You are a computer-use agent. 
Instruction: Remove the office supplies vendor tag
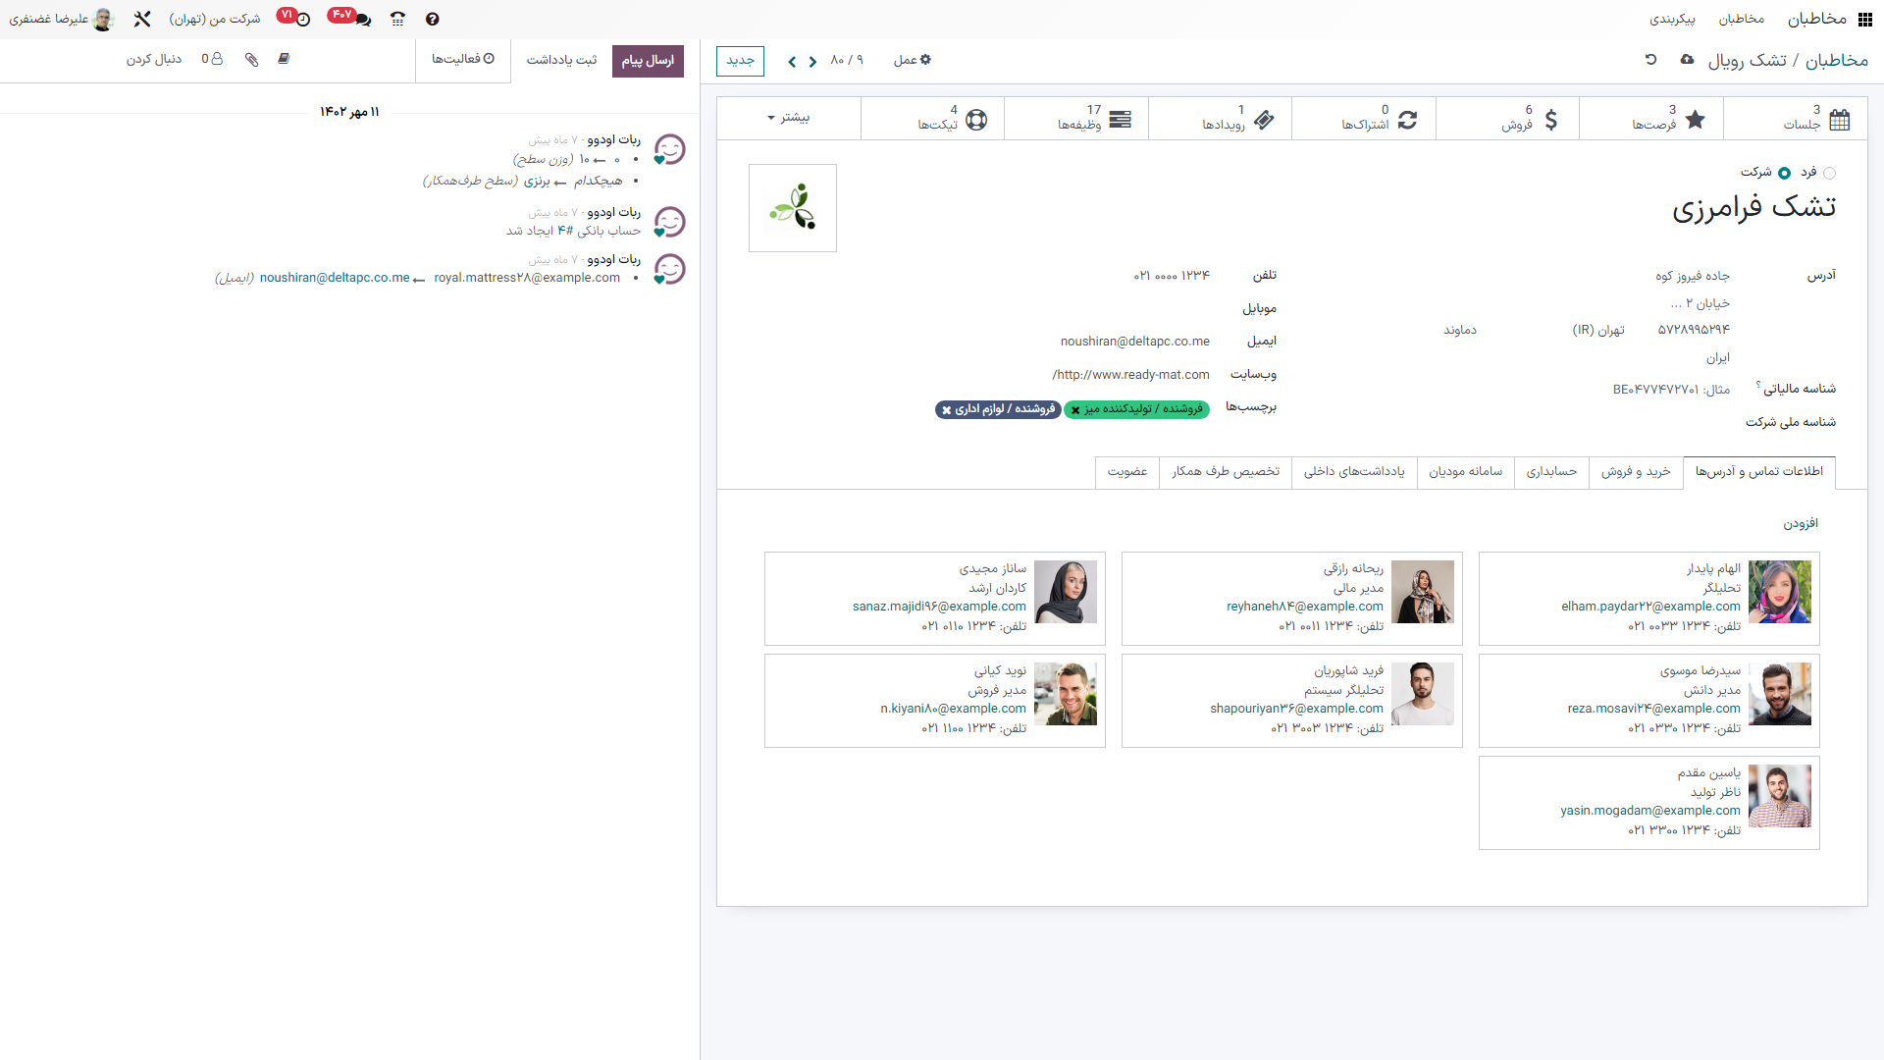point(946,410)
